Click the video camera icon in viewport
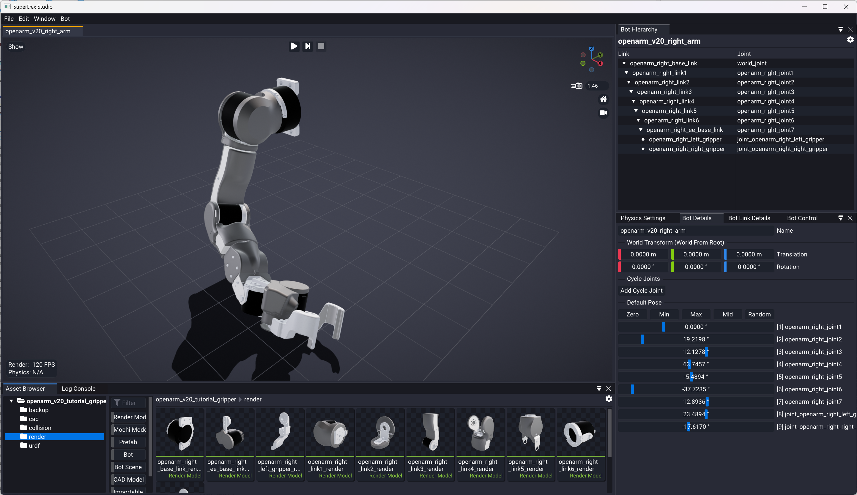 [604, 113]
